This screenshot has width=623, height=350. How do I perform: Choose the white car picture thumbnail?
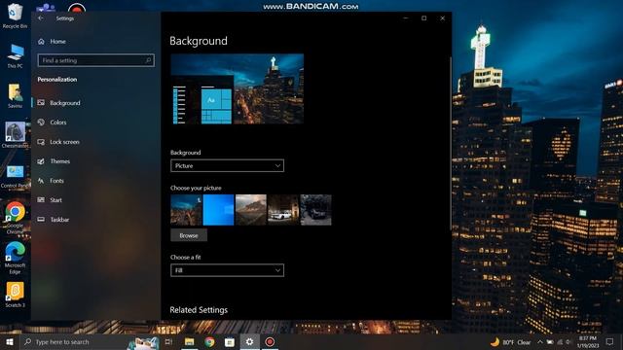[283, 210]
